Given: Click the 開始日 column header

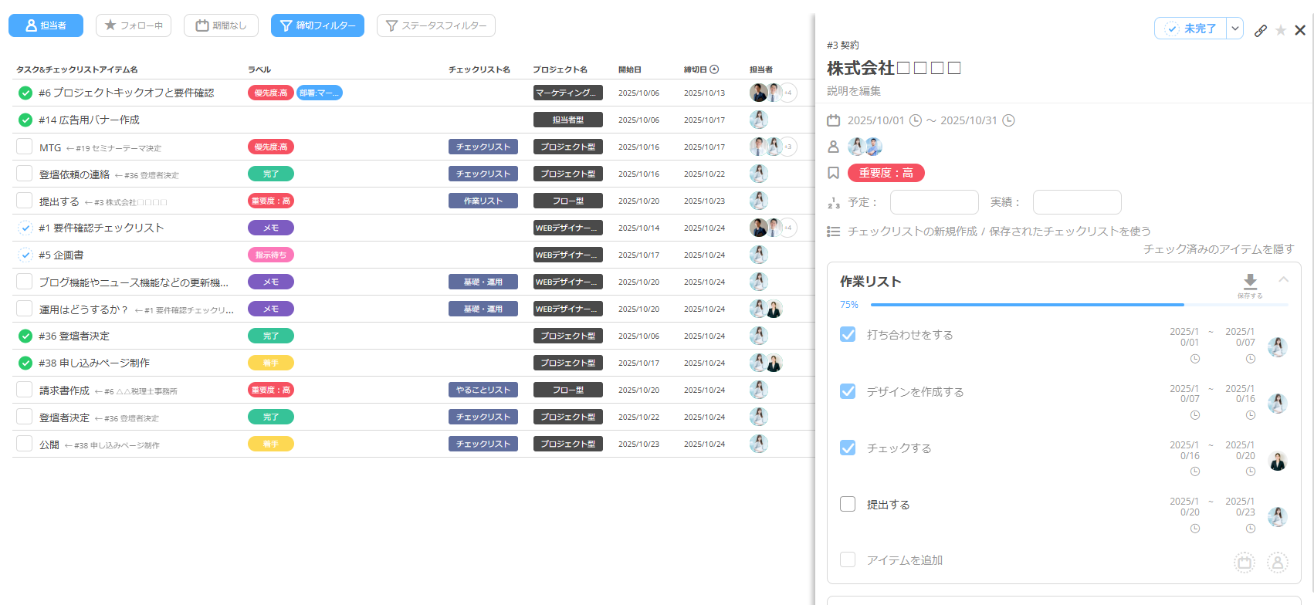Looking at the screenshot, I should pos(630,69).
